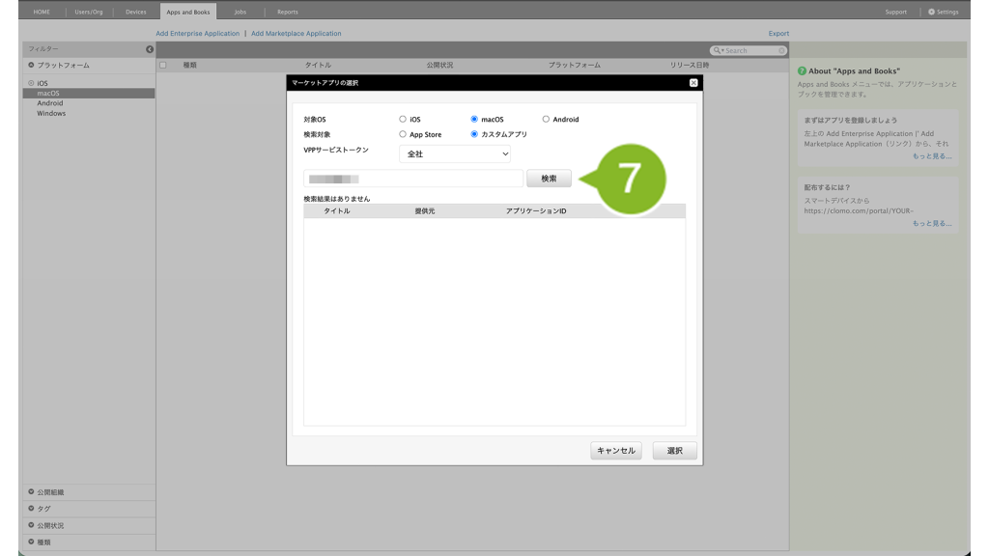Viewport: 989px width, 556px height.
Task: Select Windows in platform filter
Action: 51,114
